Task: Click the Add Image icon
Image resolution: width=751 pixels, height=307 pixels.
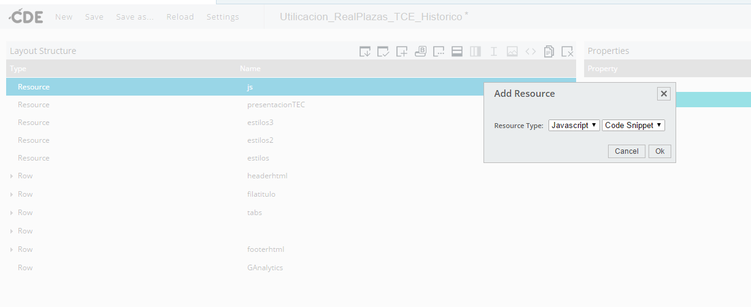Action: [512, 51]
